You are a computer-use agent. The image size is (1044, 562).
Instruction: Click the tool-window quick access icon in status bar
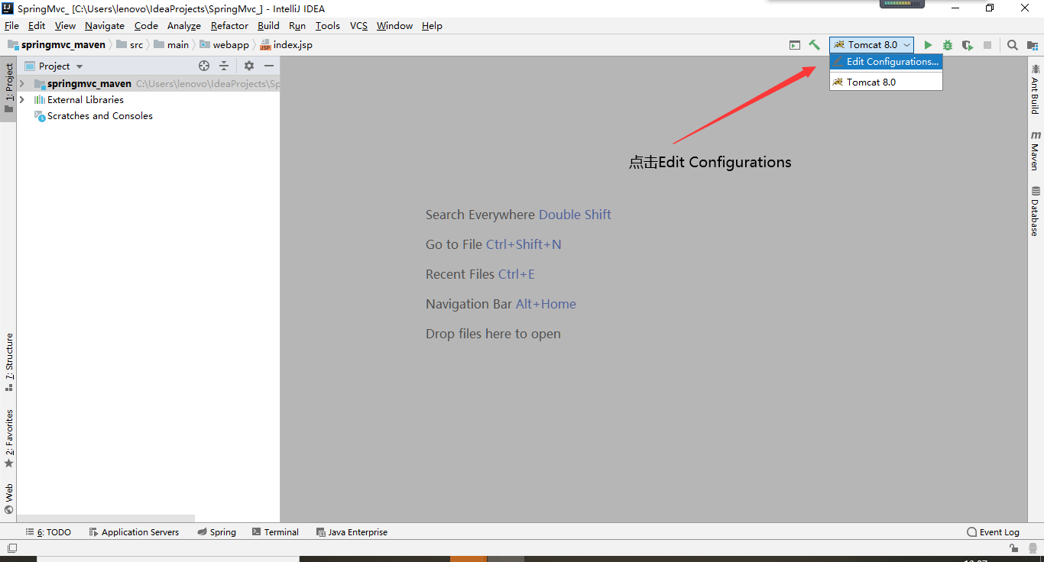point(12,547)
